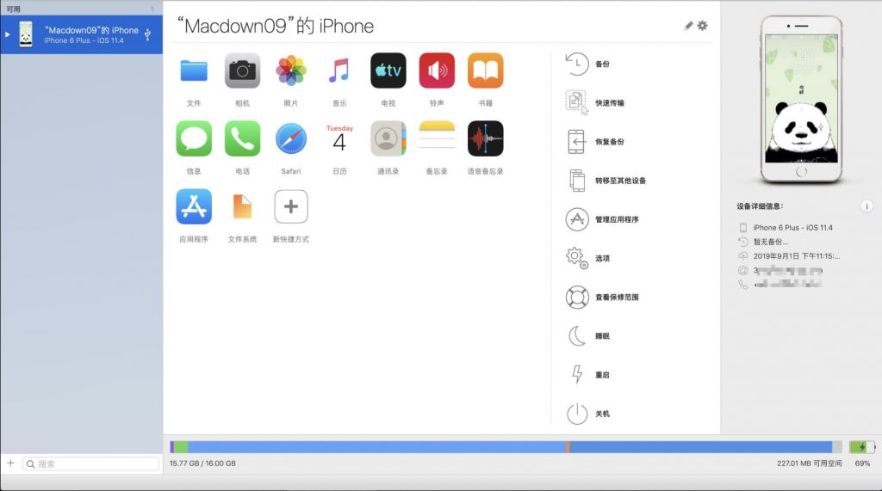The image size is (882, 491).
Task: Focus the 搜索 search field
Action: (91, 464)
